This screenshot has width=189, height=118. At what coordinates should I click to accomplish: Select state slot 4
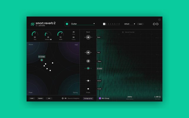pyautogui.click(x=110, y=24)
